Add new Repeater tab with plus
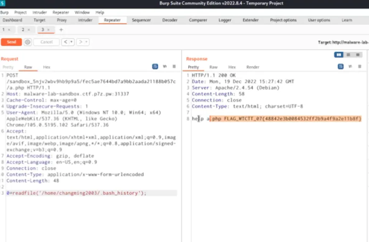The height and width of the screenshot is (242, 369). click(x=61, y=30)
